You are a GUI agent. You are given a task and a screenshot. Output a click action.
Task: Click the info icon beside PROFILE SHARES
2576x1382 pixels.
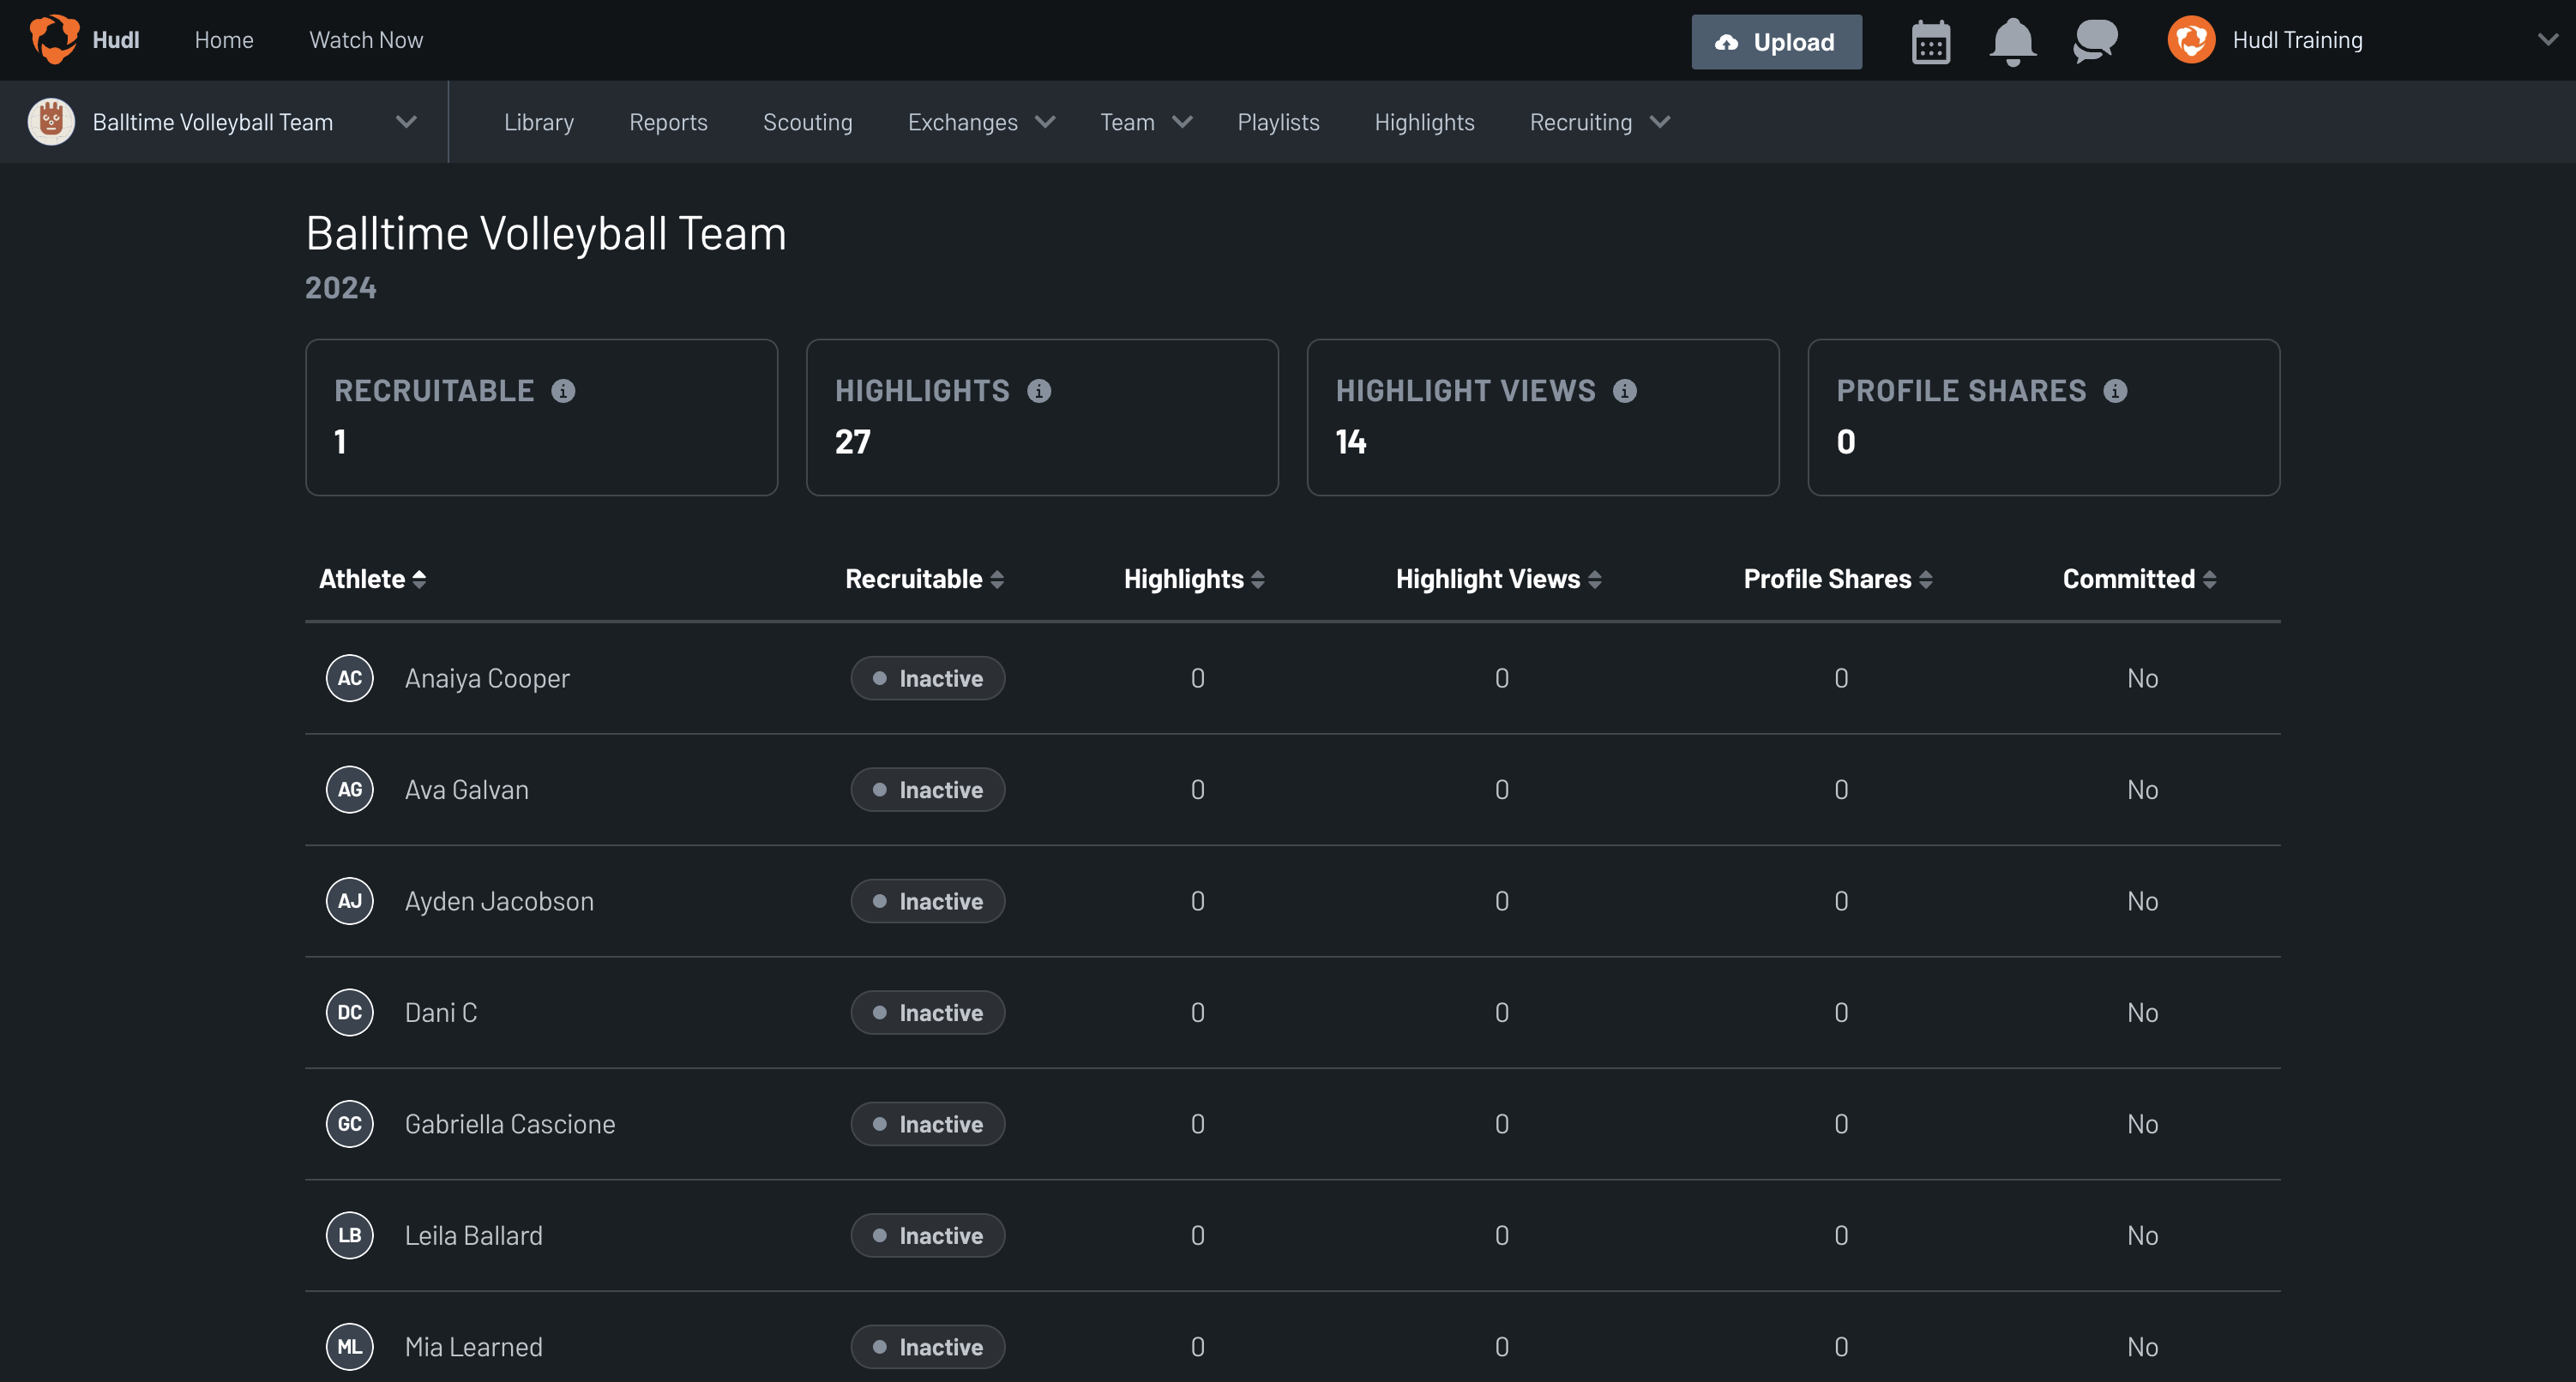click(x=2115, y=391)
